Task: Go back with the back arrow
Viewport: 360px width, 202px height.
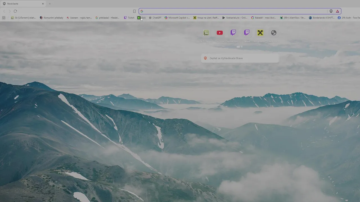Action: tap(4, 11)
